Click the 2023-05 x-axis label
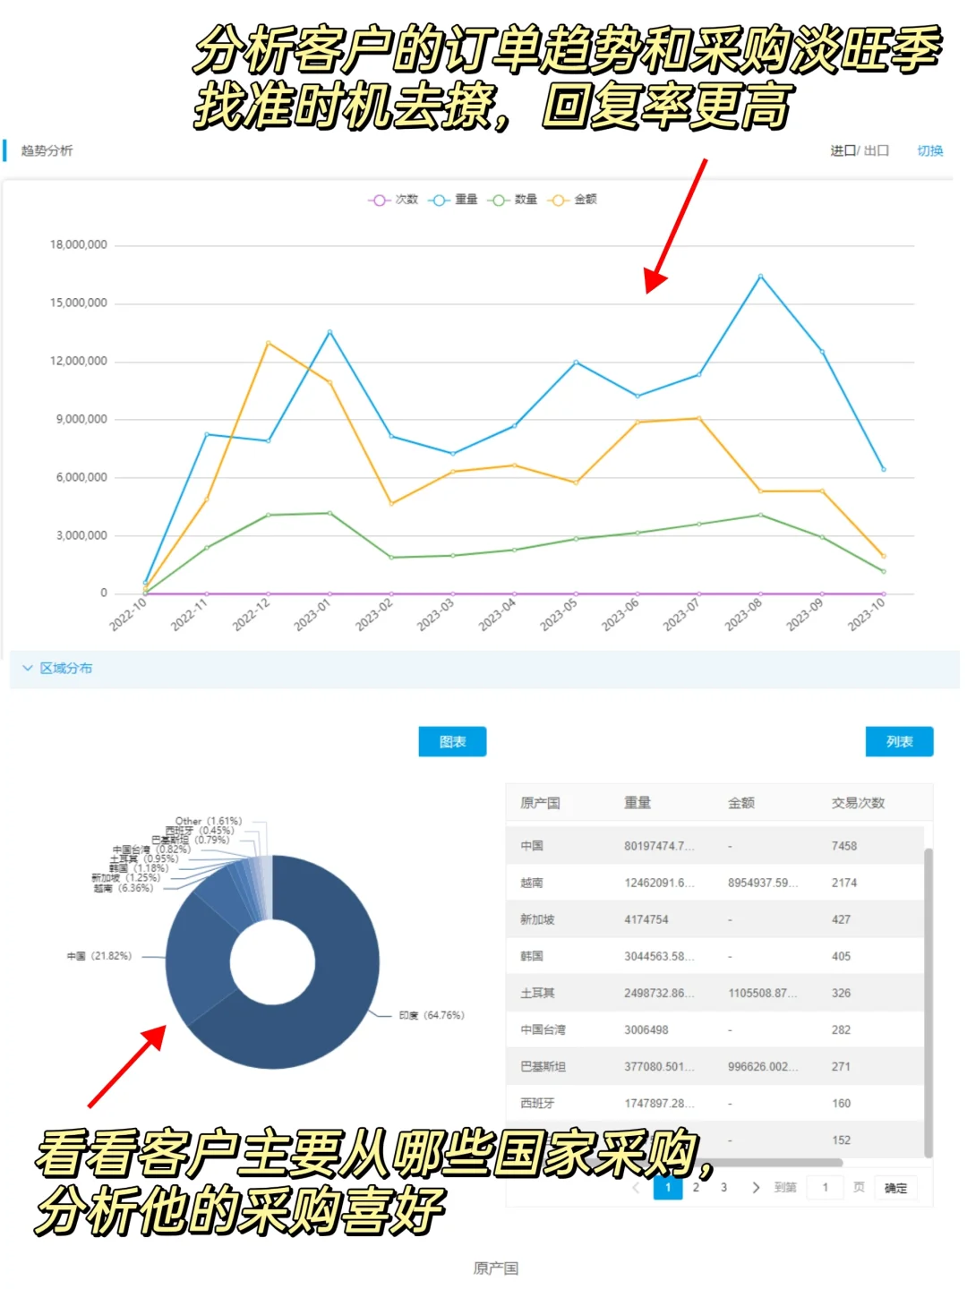 coord(559,615)
